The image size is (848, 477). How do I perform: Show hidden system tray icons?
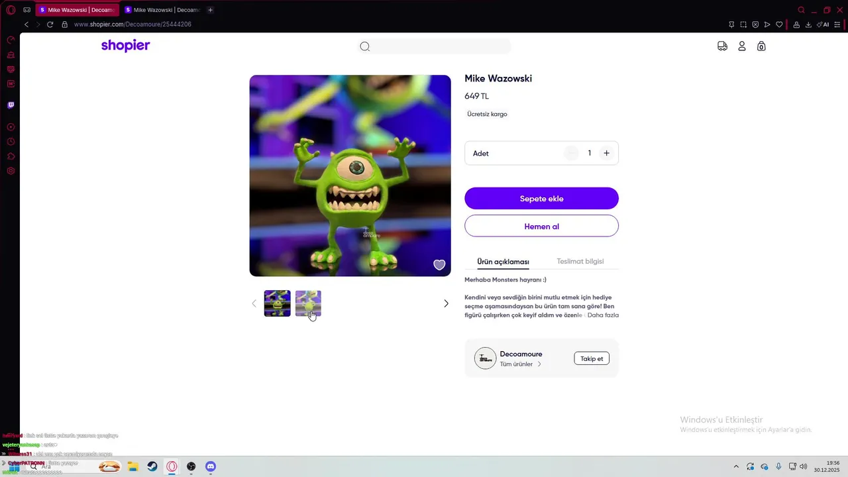736,466
